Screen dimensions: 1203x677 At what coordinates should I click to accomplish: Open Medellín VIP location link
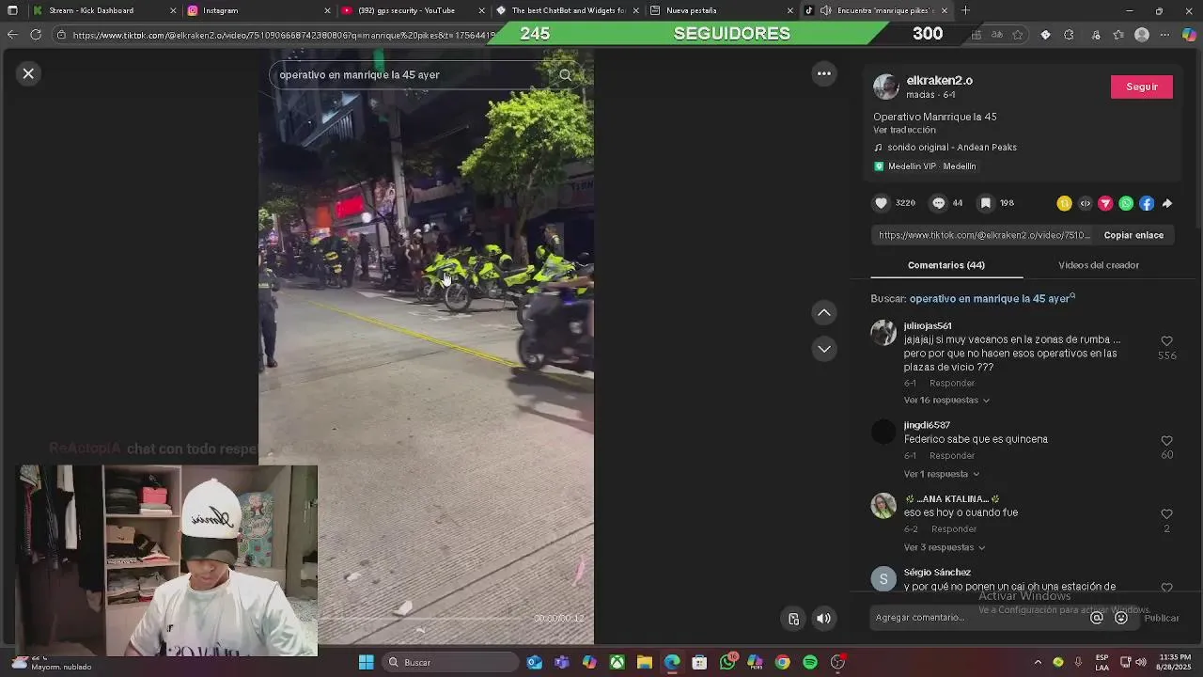coord(925,166)
